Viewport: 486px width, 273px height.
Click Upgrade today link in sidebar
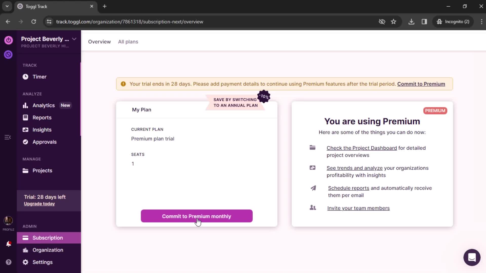point(39,204)
